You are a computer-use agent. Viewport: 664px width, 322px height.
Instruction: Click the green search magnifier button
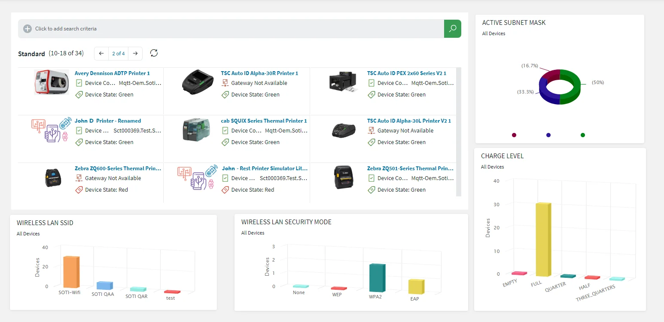452,29
